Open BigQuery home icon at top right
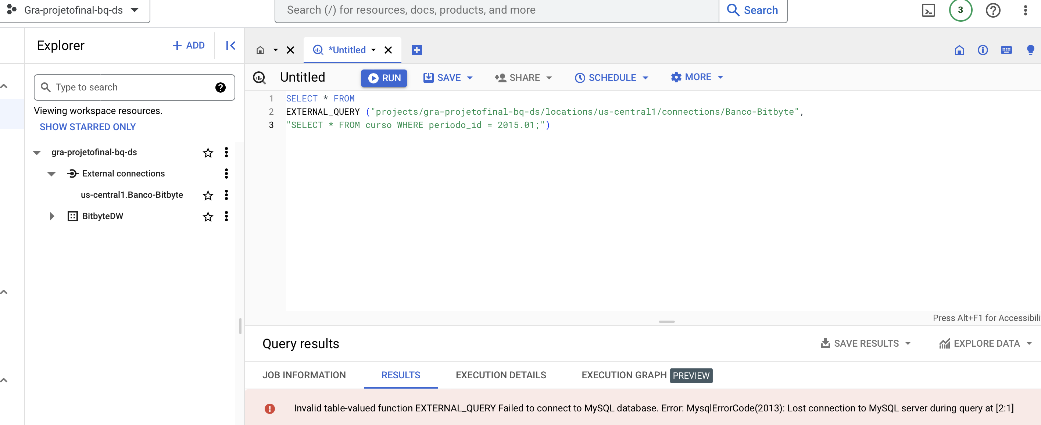The height and width of the screenshot is (425, 1041). [x=959, y=50]
